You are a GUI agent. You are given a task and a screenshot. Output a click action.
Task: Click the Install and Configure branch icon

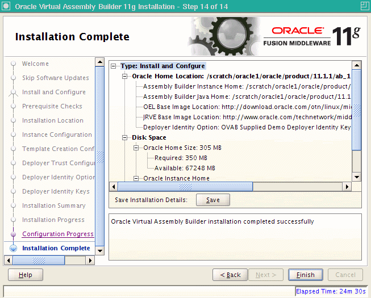click(x=13, y=93)
